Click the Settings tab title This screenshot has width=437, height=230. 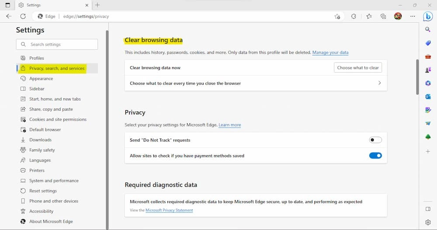(34, 5)
